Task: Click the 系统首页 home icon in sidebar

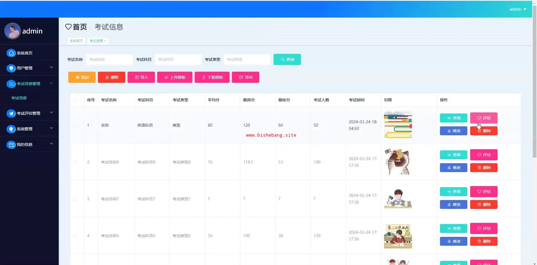Action: 11,53
